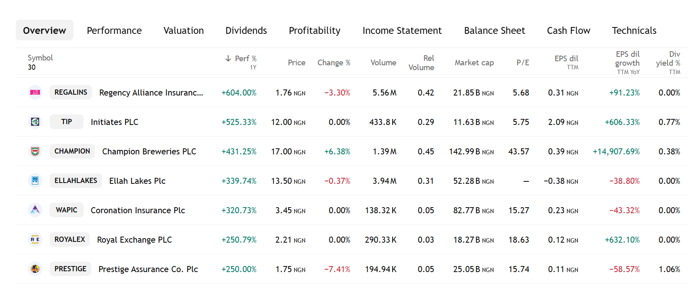Click the Prestige Assurance logo icon
The height and width of the screenshot is (289, 688).
pyautogui.click(x=35, y=269)
